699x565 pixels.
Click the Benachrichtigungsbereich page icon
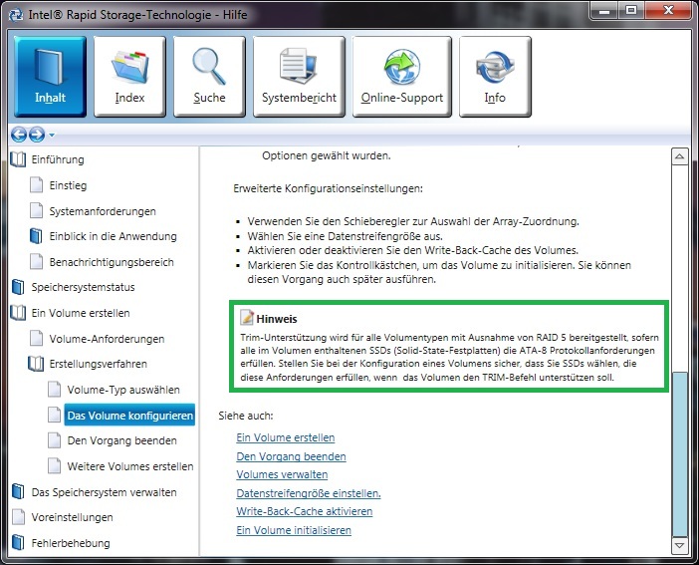coord(36,262)
